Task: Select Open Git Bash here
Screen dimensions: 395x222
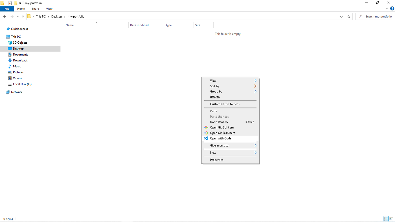Action: (x=230, y=133)
